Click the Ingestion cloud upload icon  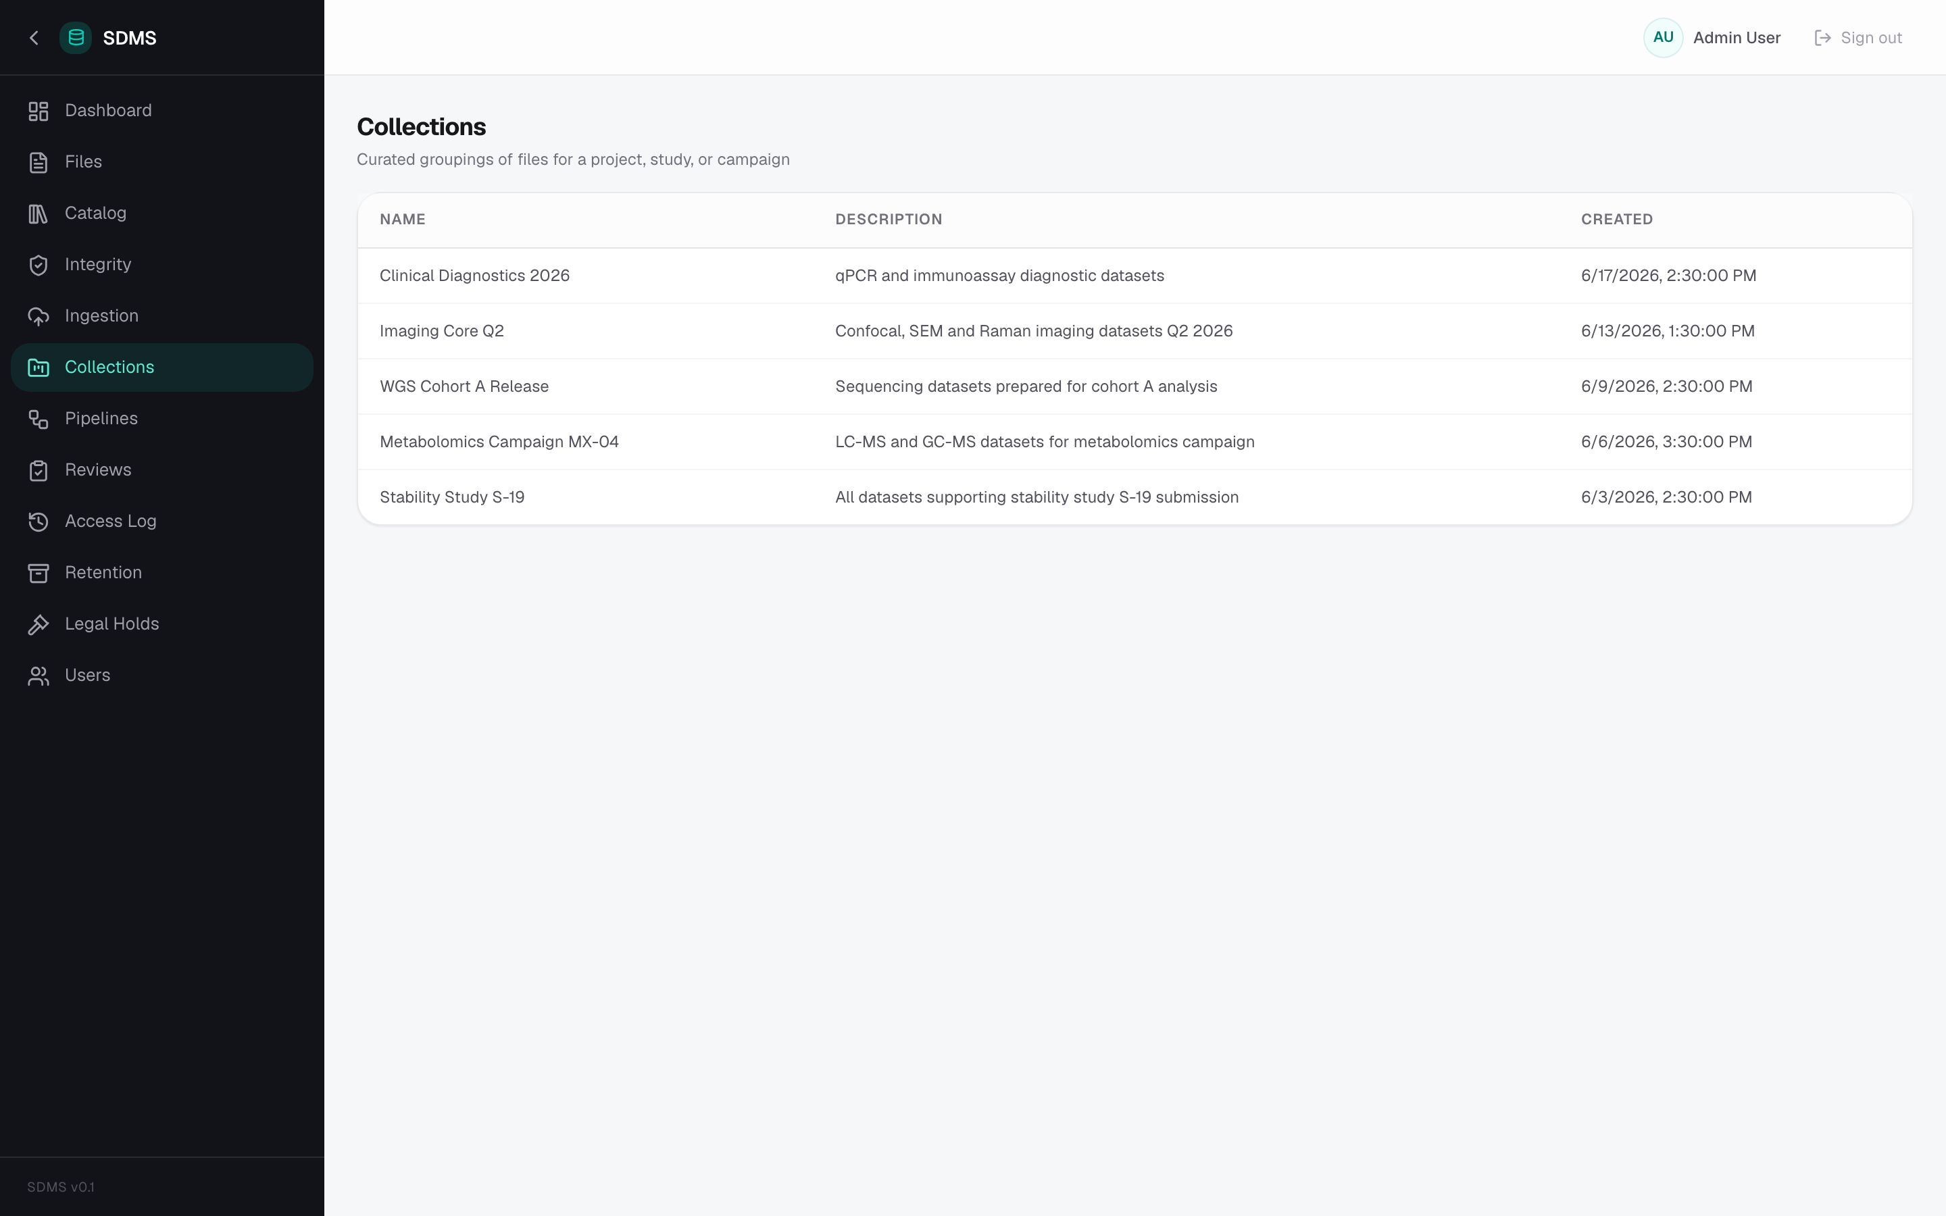[39, 317]
